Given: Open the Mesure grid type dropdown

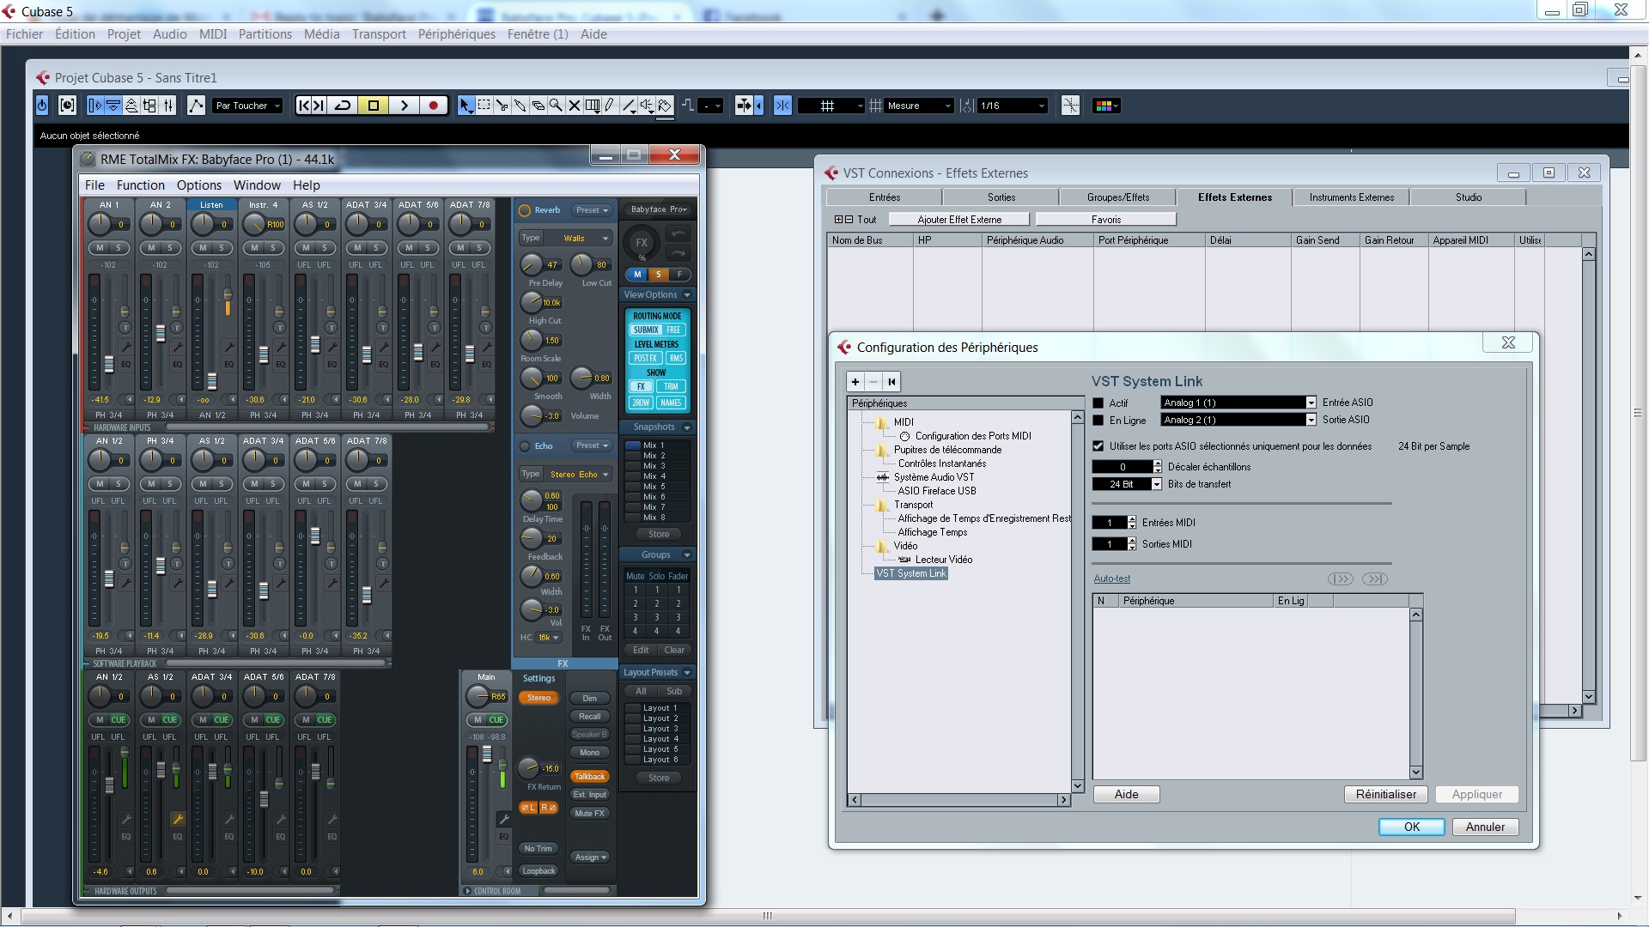Looking at the screenshot, I should tap(920, 106).
